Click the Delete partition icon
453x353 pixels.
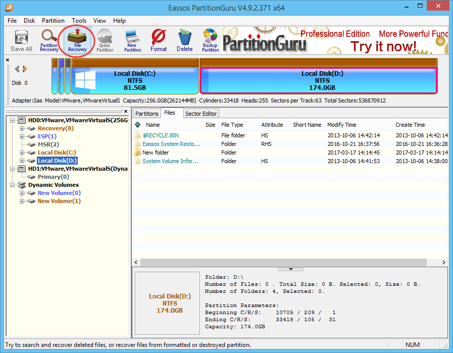185,40
